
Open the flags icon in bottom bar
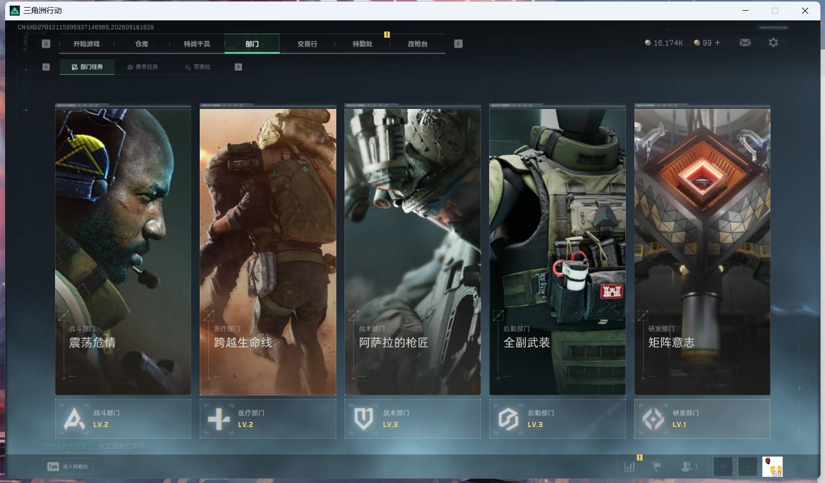point(656,466)
